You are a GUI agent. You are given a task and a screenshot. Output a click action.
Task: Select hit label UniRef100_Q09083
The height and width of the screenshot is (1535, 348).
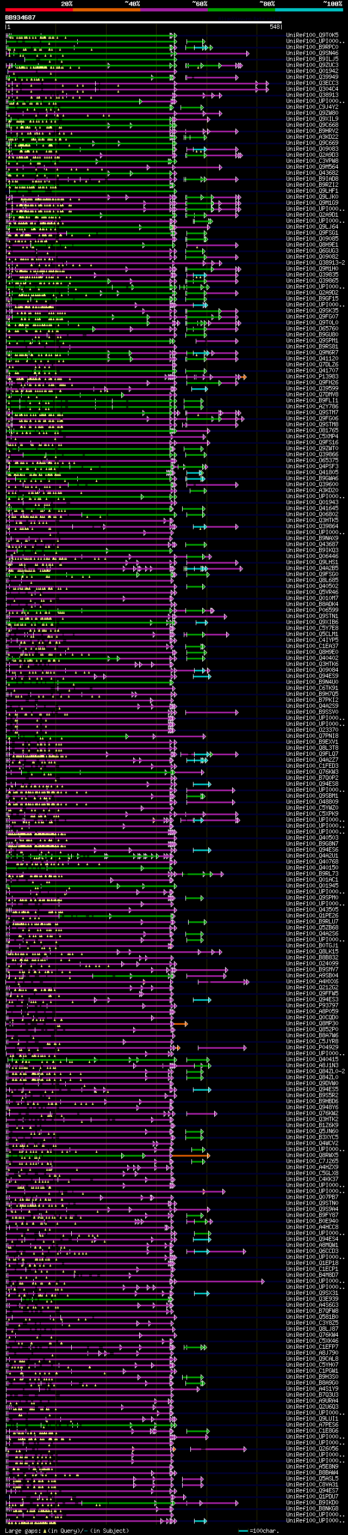pos(312,149)
